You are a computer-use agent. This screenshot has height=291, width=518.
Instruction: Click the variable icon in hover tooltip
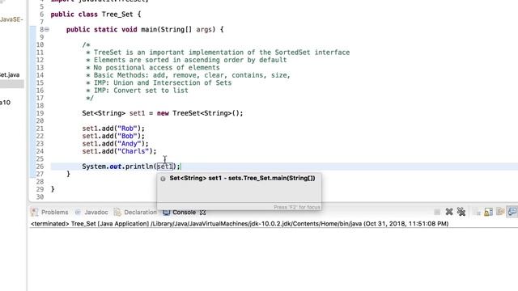(x=163, y=179)
